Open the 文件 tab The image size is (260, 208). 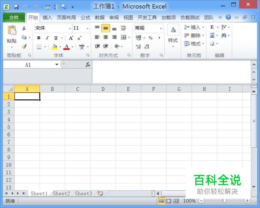coord(14,17)
